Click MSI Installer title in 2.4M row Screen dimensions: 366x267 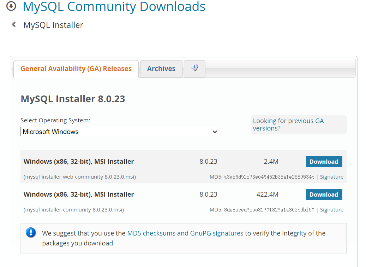click(x=79, y=162)
